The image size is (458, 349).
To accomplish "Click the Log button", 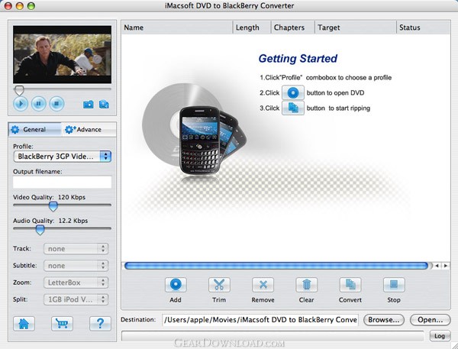I will (x=440, y=336).
